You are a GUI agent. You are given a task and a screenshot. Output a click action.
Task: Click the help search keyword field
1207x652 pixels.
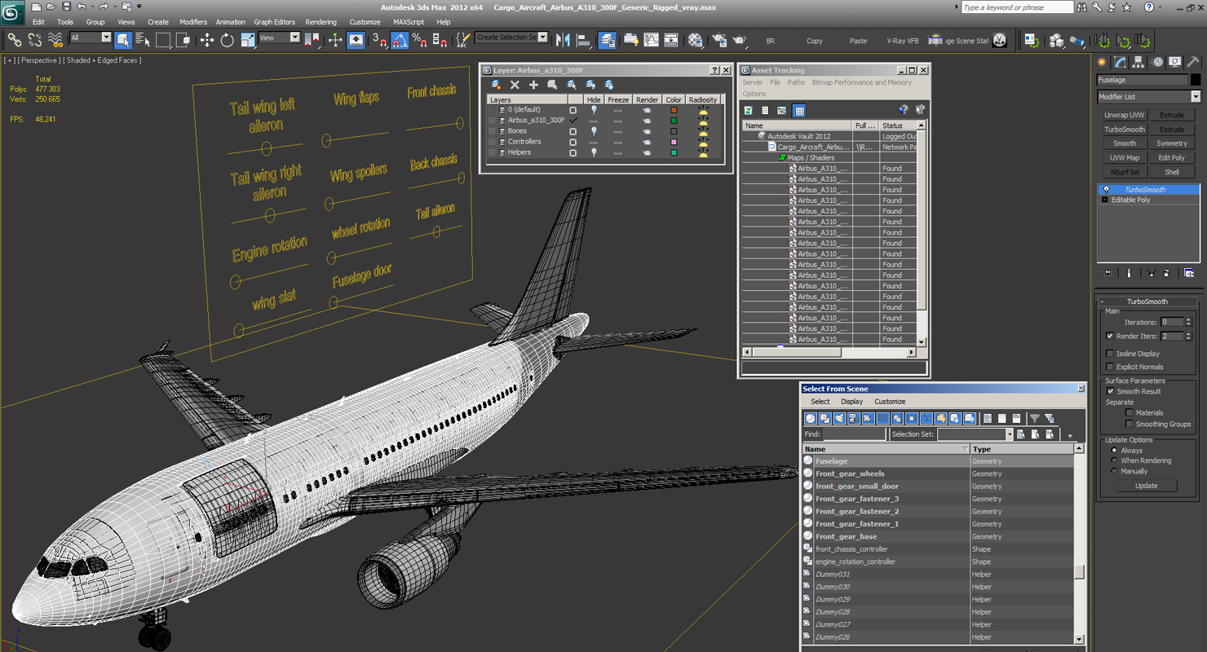(1016, 7)
